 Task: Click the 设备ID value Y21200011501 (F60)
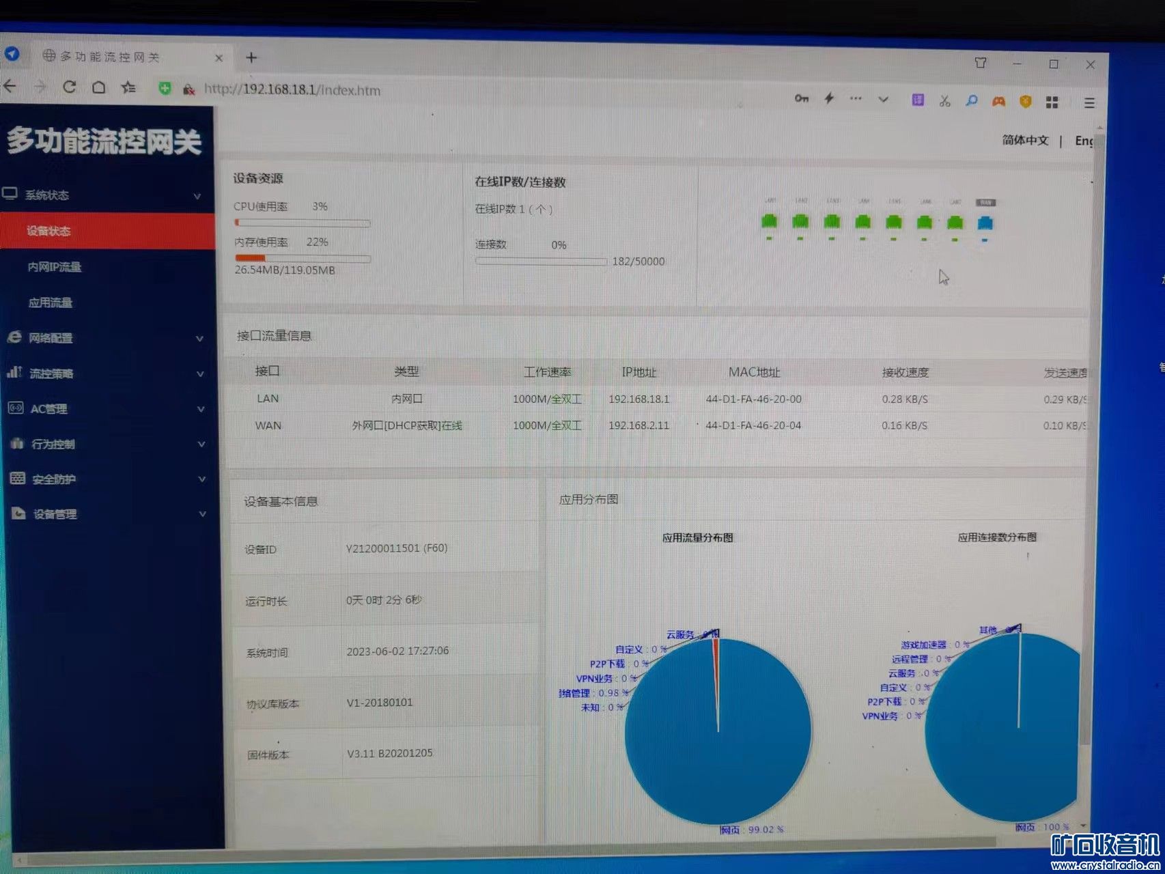(x=397, y=548)
